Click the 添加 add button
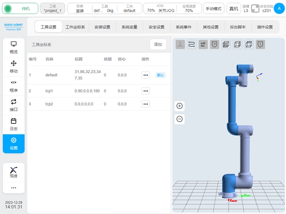 point(158,44)
